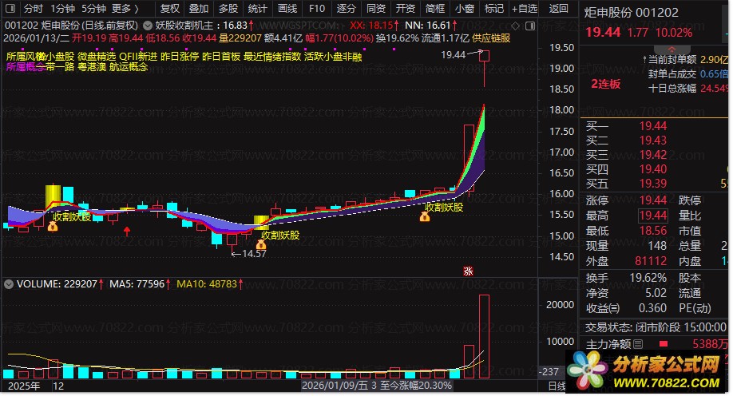The image size is (733, 396).
Task: Click the 同资 toolbar button
Action: [376, 9]
